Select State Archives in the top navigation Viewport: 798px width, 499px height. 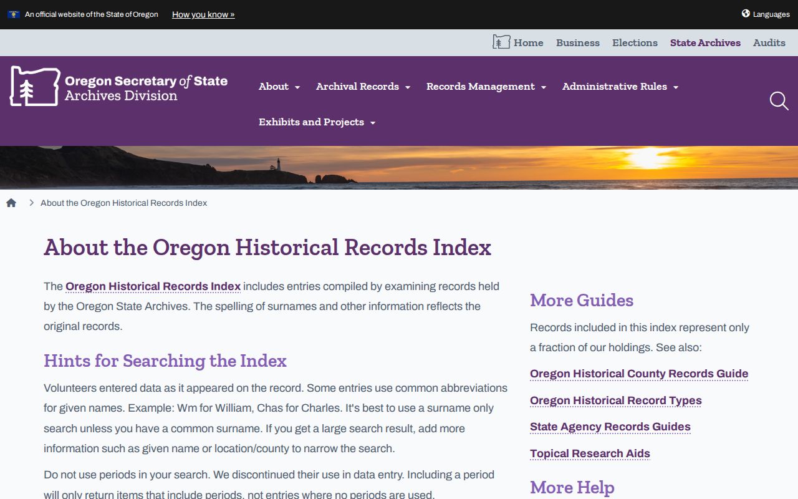[705, 42]
